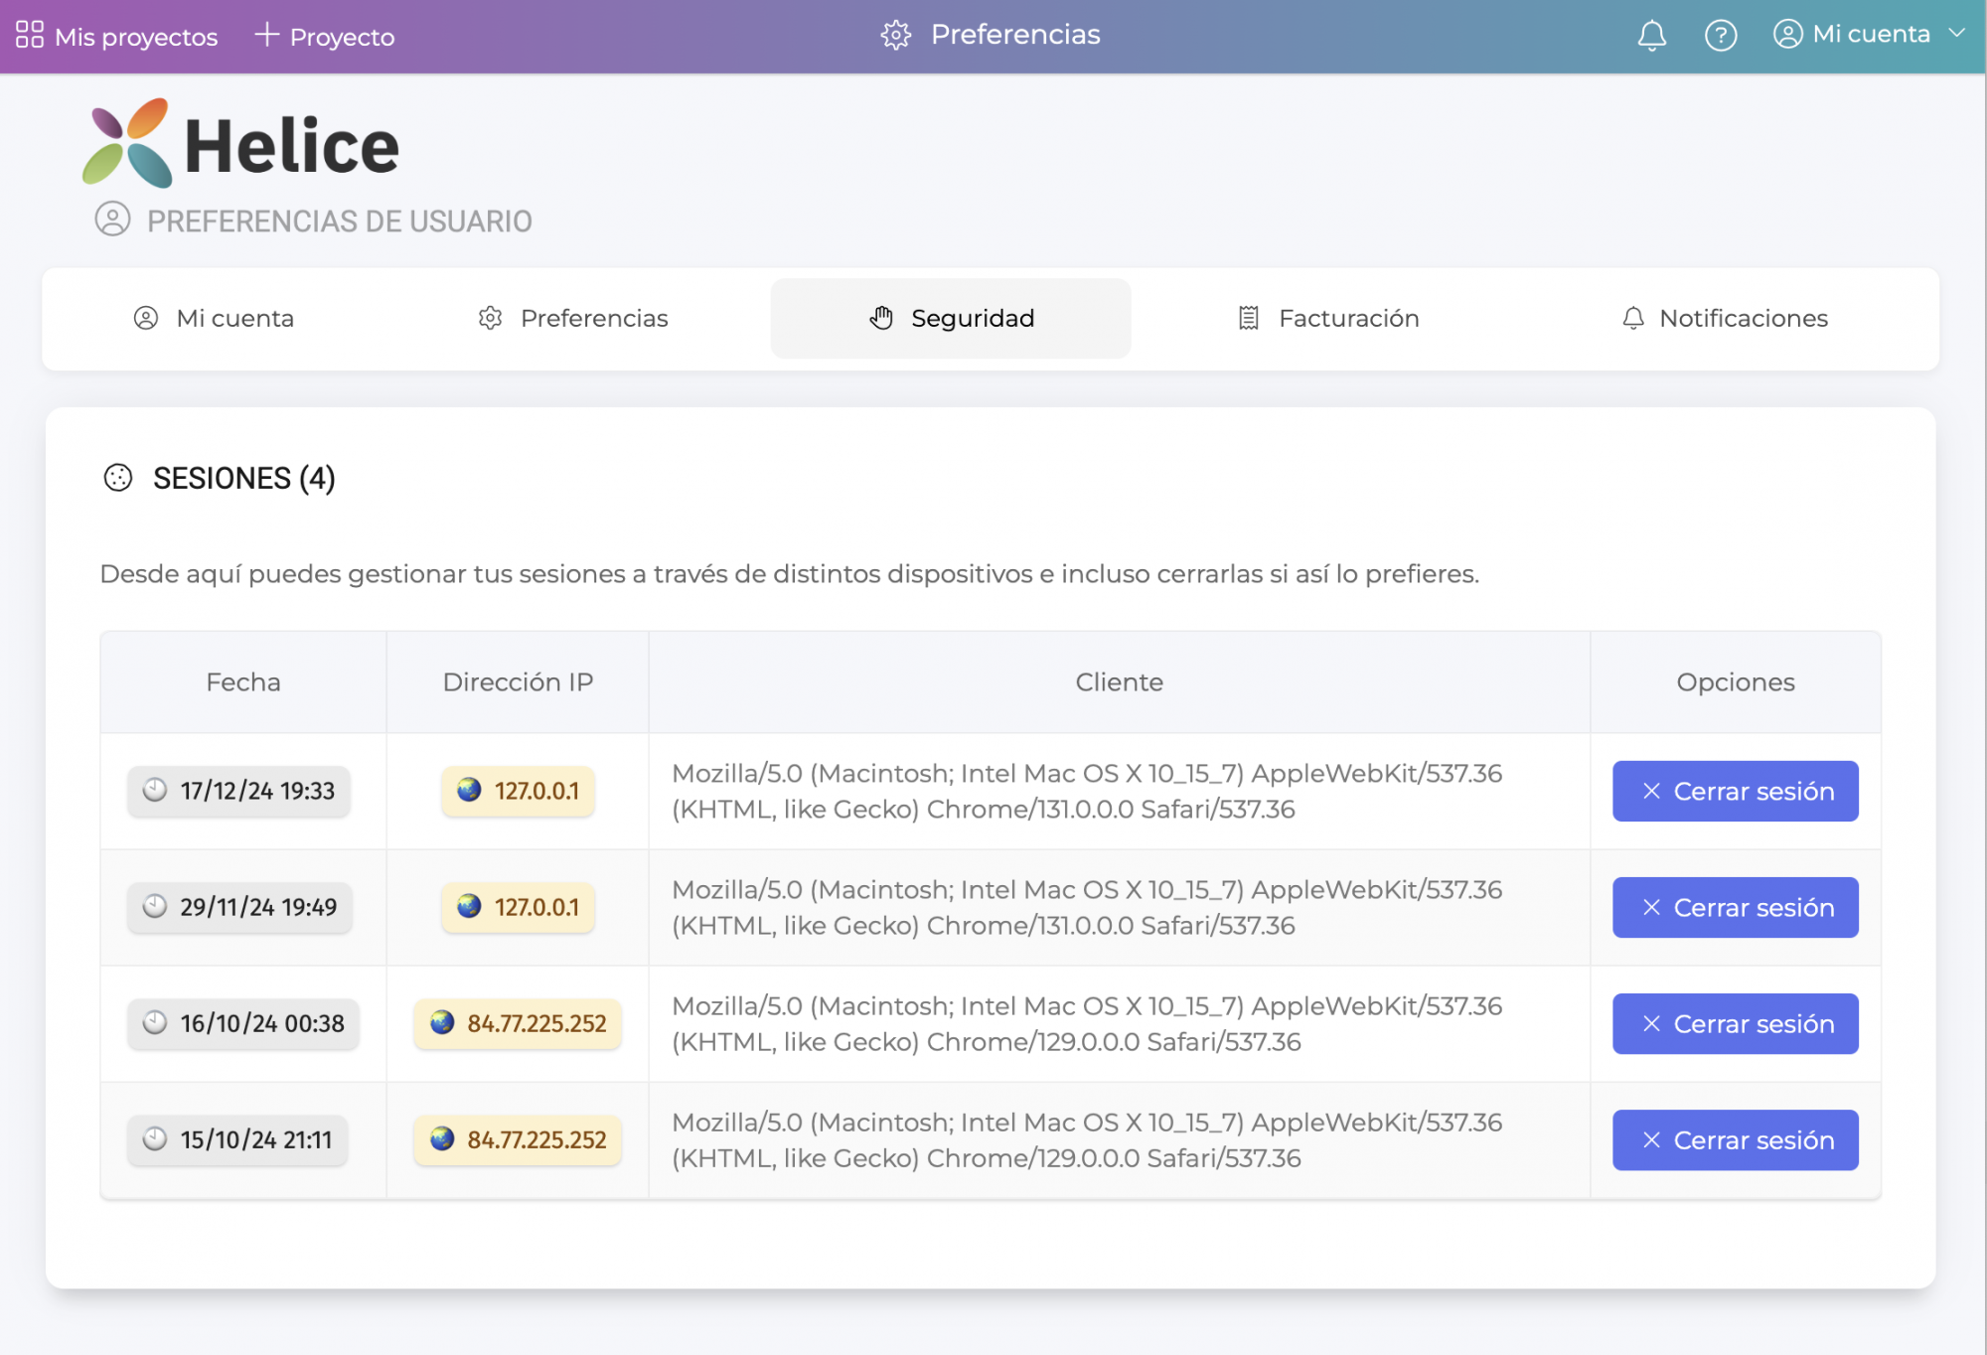Click the date text 17/12/24 19:33
The image size is (1987, 1355).
point(257,791)
